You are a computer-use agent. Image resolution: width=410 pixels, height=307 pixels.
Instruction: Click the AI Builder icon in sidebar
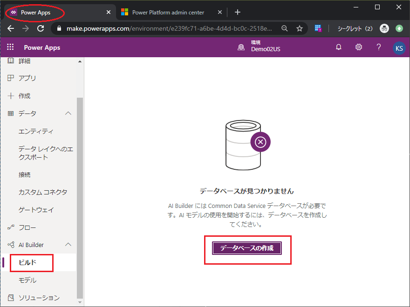pyautogui.click(x=11, y=245)
